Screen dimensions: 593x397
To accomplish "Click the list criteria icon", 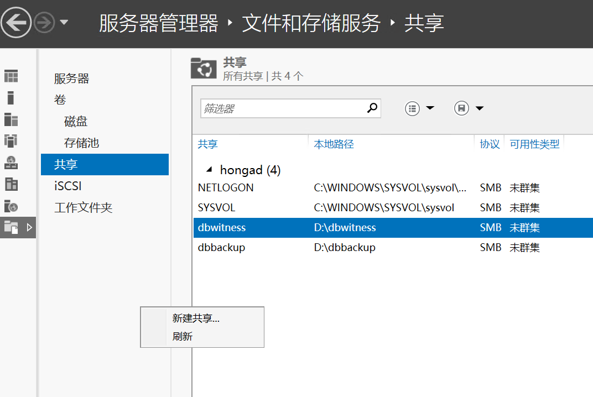I will point(412,108).
